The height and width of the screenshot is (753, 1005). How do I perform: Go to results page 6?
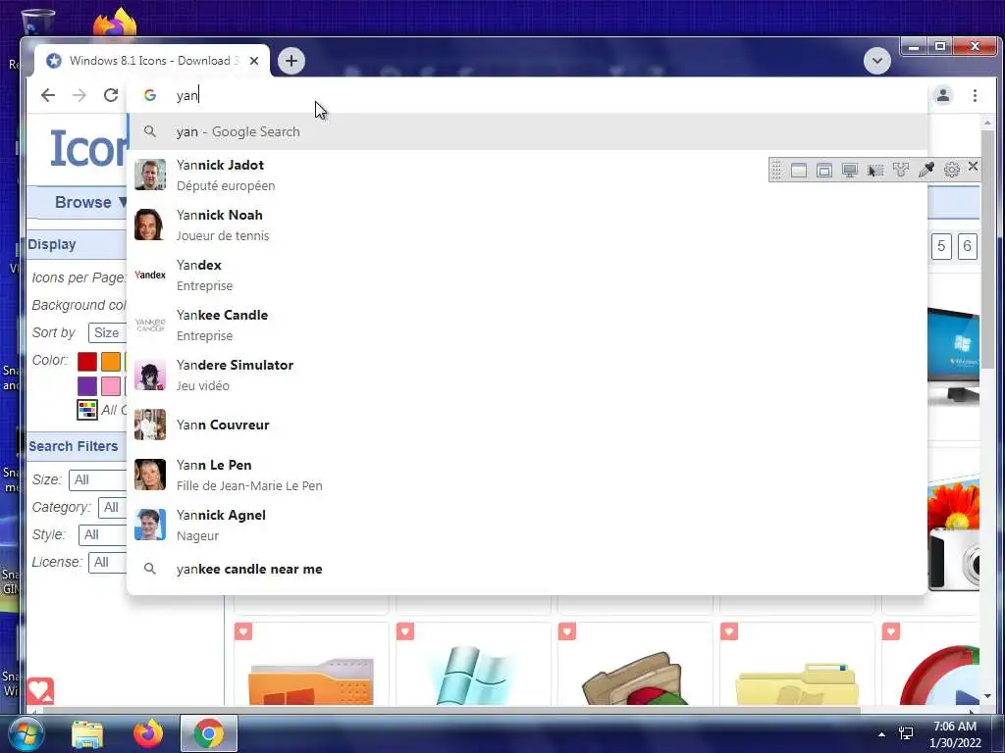click(967, 246)
